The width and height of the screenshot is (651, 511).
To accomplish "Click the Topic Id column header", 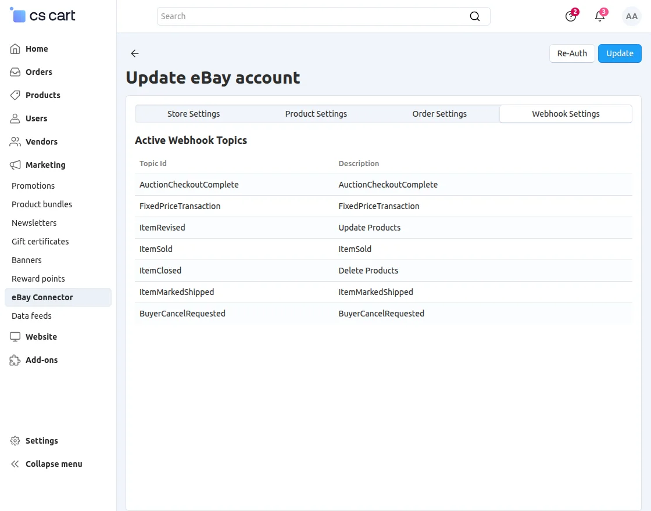I will click(153, 163).
